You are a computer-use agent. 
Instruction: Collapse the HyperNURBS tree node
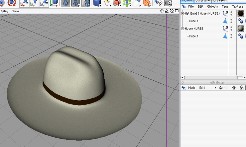pos(183,29)
